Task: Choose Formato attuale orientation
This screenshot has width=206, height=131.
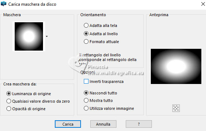Action: tap(86, 42)
